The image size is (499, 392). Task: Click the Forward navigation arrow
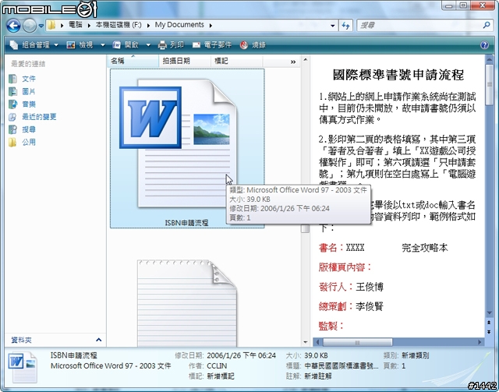[x=30, y=26]
